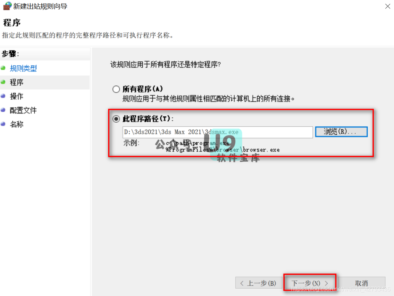Viewport: 394px width, 296px height.
Task: Click the green bullet beside 规则类型
Action: (3, 68)
